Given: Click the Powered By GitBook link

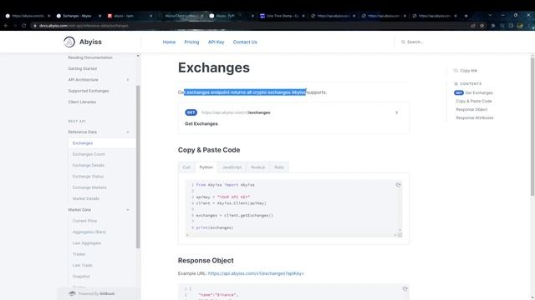Looking at the screenshot, I should pos(96,293).
